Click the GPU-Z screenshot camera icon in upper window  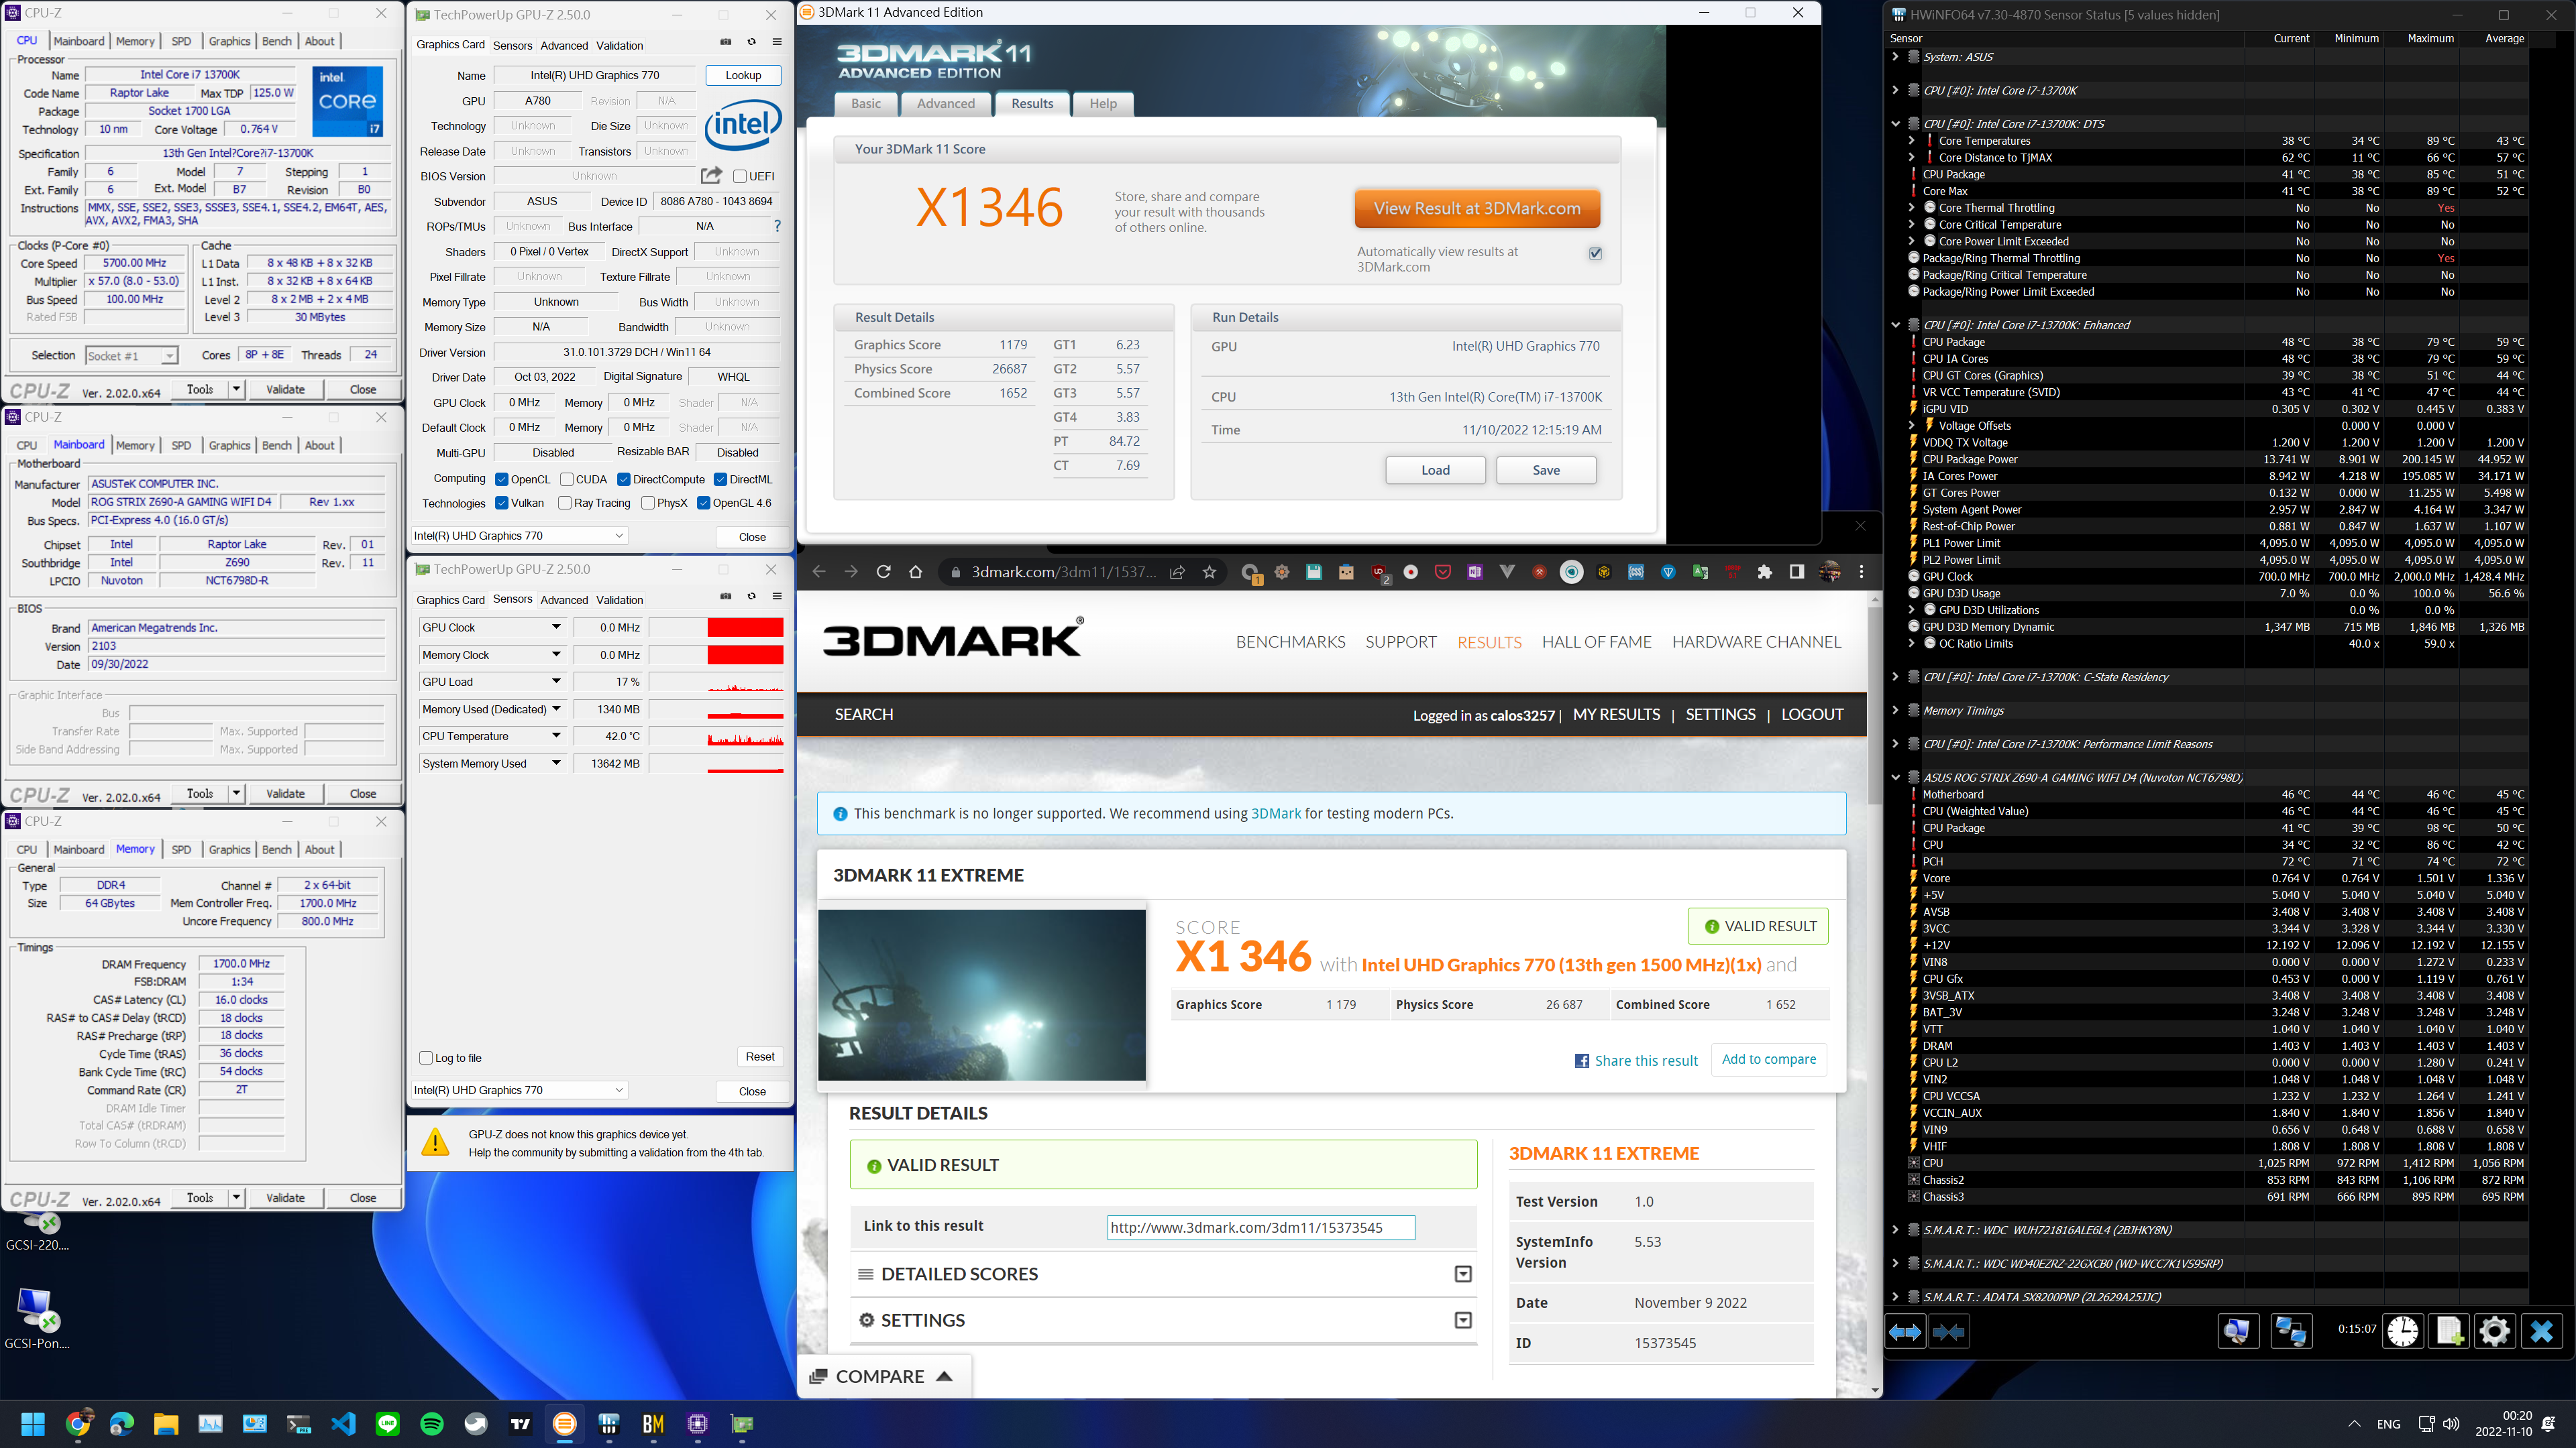click(726, 42)
